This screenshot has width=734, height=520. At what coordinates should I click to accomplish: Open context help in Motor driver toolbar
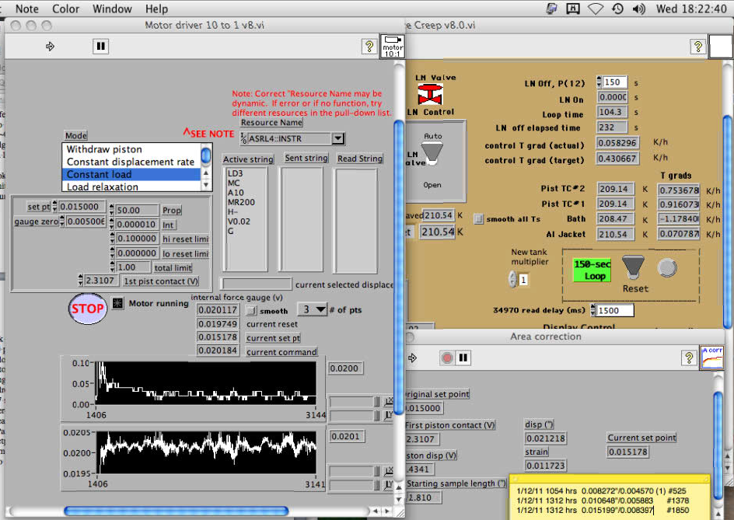pyautogui.click(x=369, y=47)
